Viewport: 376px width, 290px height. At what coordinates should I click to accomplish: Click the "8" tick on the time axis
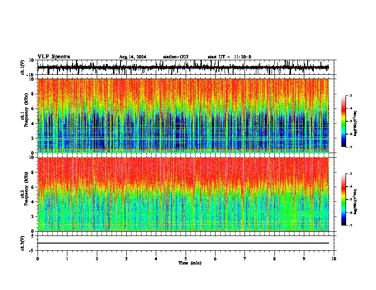coord(274,259)
